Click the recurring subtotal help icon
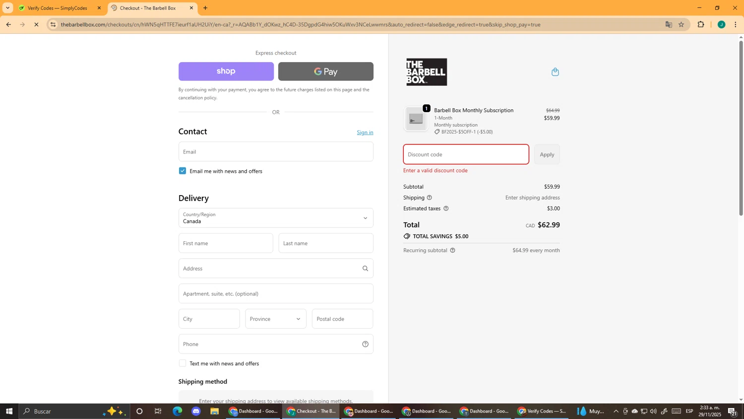 (x=452, y=250)
